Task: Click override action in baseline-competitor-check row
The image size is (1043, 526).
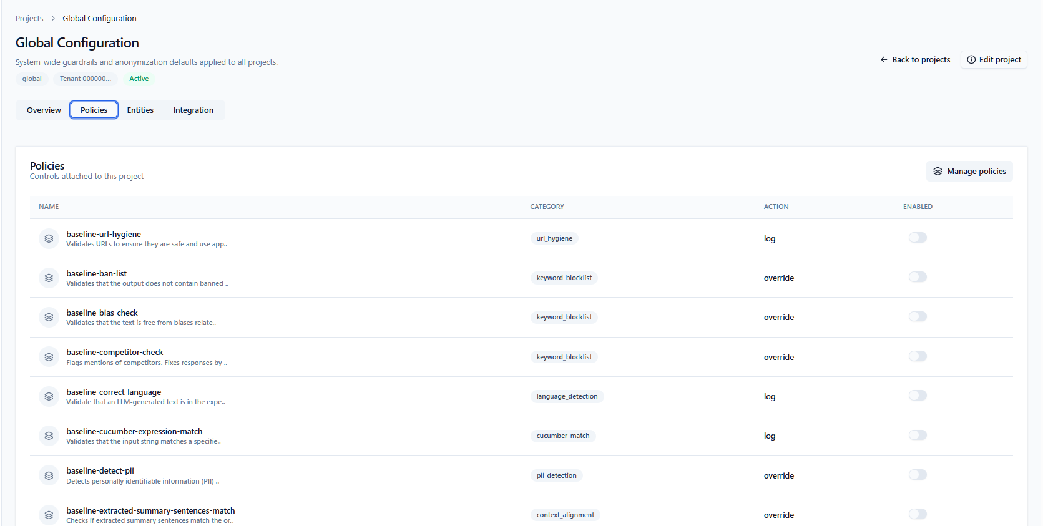Action: [x=779, y=358]
